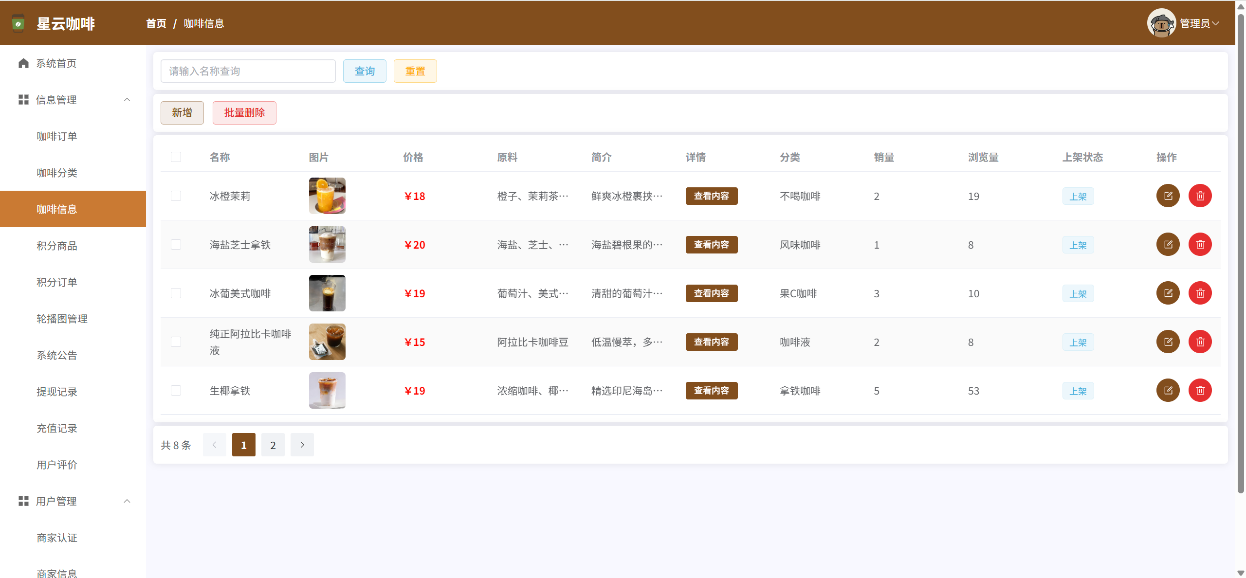The height and width of the screenshot is (578, 1246).
Task: Select the 生椰拿铁 row checkbox
Action: (x=176, y=391)
